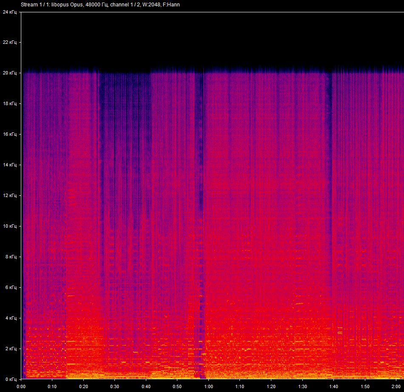Viewport: 404px width, 392px height.
Task: Click the 22 кГц frequency label
Action: tap(10, 42)
